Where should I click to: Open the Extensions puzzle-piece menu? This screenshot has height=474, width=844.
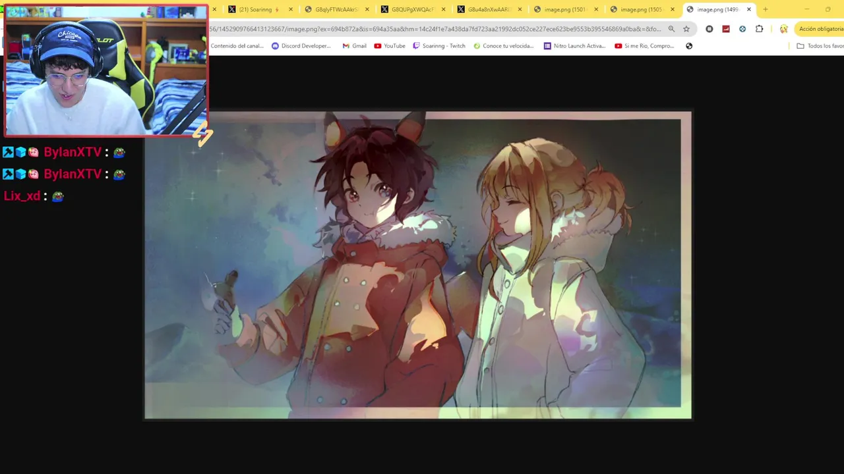[x=760, y=29]
